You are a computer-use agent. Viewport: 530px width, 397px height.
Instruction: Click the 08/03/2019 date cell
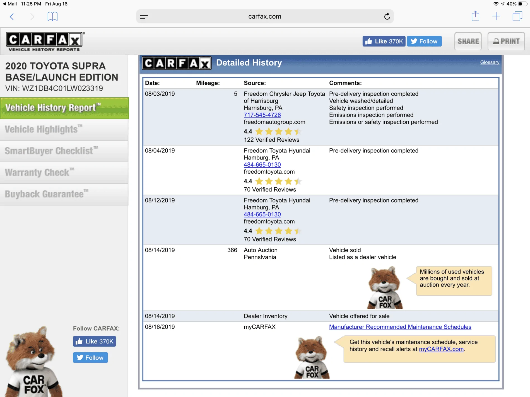point(160,94)
